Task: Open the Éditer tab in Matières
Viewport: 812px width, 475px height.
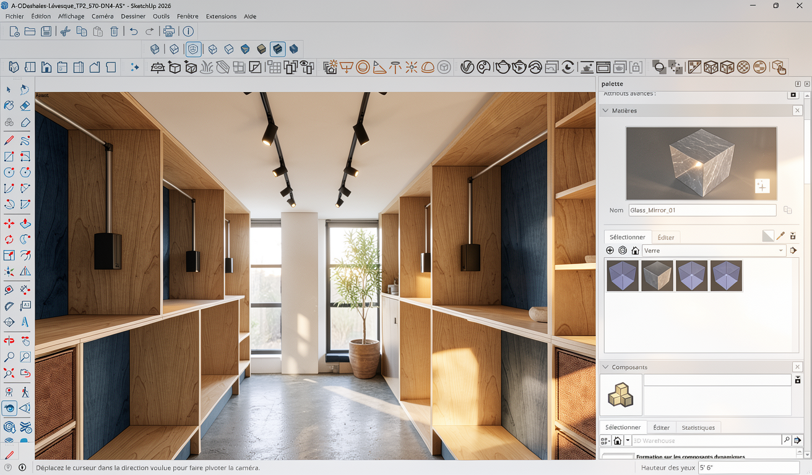Action: pos(665,237)
